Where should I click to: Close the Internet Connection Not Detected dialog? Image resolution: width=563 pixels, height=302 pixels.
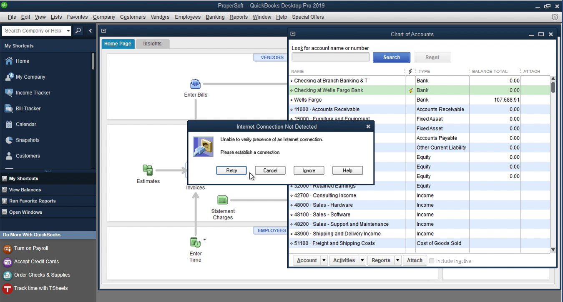(368, 127)
